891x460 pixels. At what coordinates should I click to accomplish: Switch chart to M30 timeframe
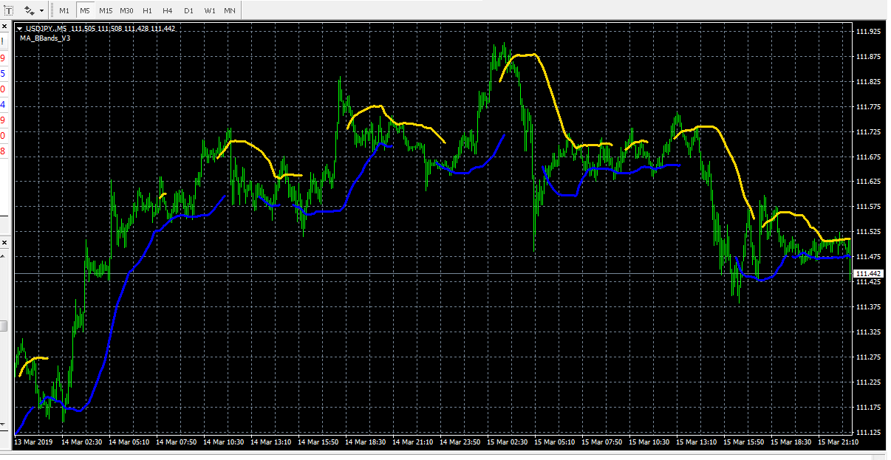point(127,11)
